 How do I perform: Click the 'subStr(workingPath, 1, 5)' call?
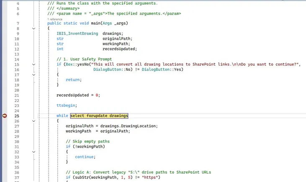click(103, 177)
